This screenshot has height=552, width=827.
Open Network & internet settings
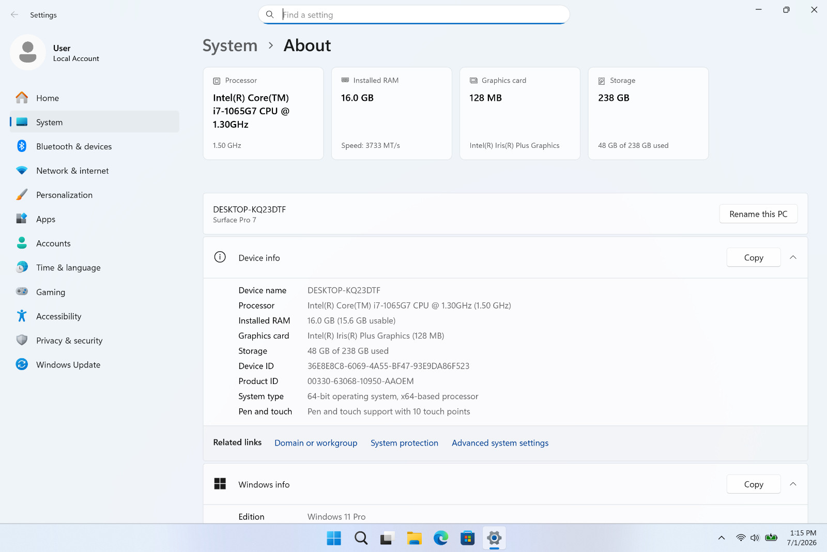tap(94, 171)
